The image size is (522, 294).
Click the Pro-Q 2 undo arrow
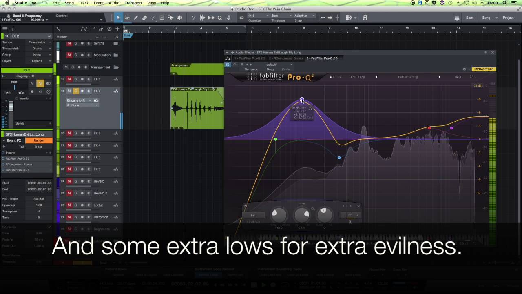pyautogui.click(x=332, y=77)
